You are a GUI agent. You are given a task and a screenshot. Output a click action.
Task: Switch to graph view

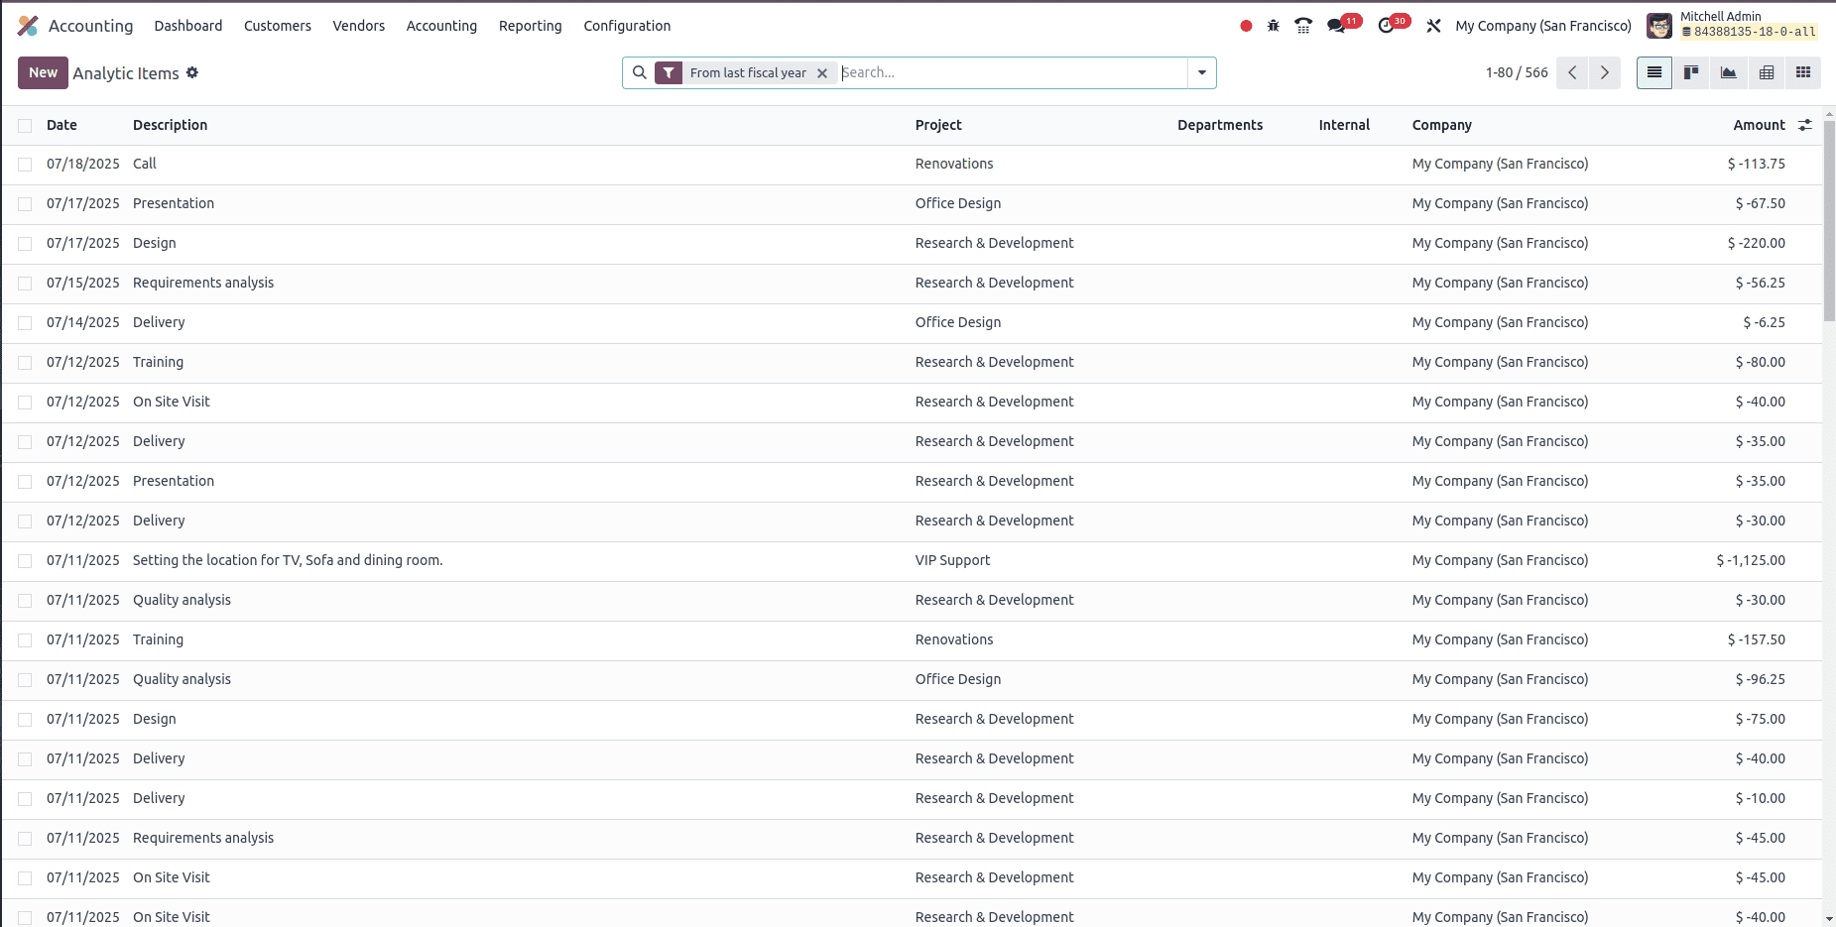tap(1728, 72)
